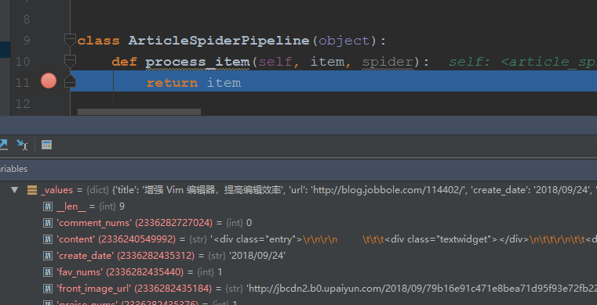Collapse the ArticleSpiderPipeline class fold marker
Screen dimensions: 597x305
(x=70, y=40)
